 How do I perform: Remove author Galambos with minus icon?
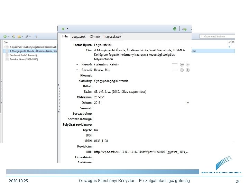pos(182,64)
